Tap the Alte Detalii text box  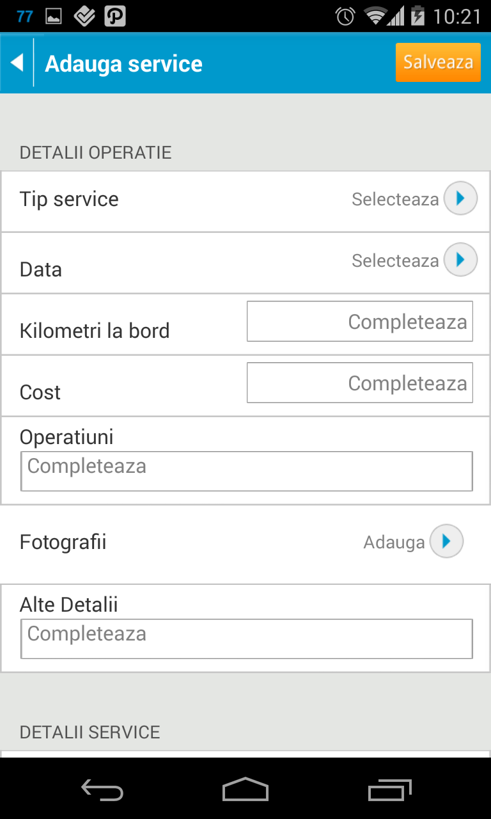[x=246, y=639]
